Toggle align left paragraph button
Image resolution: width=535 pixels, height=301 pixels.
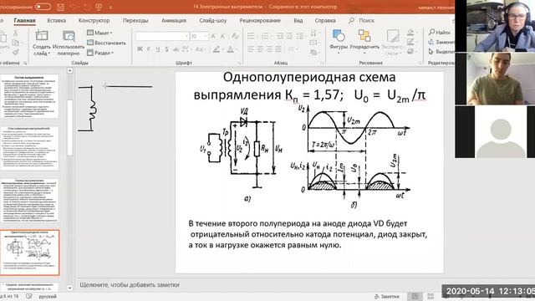pyautogui.click(x=251, y=49)
